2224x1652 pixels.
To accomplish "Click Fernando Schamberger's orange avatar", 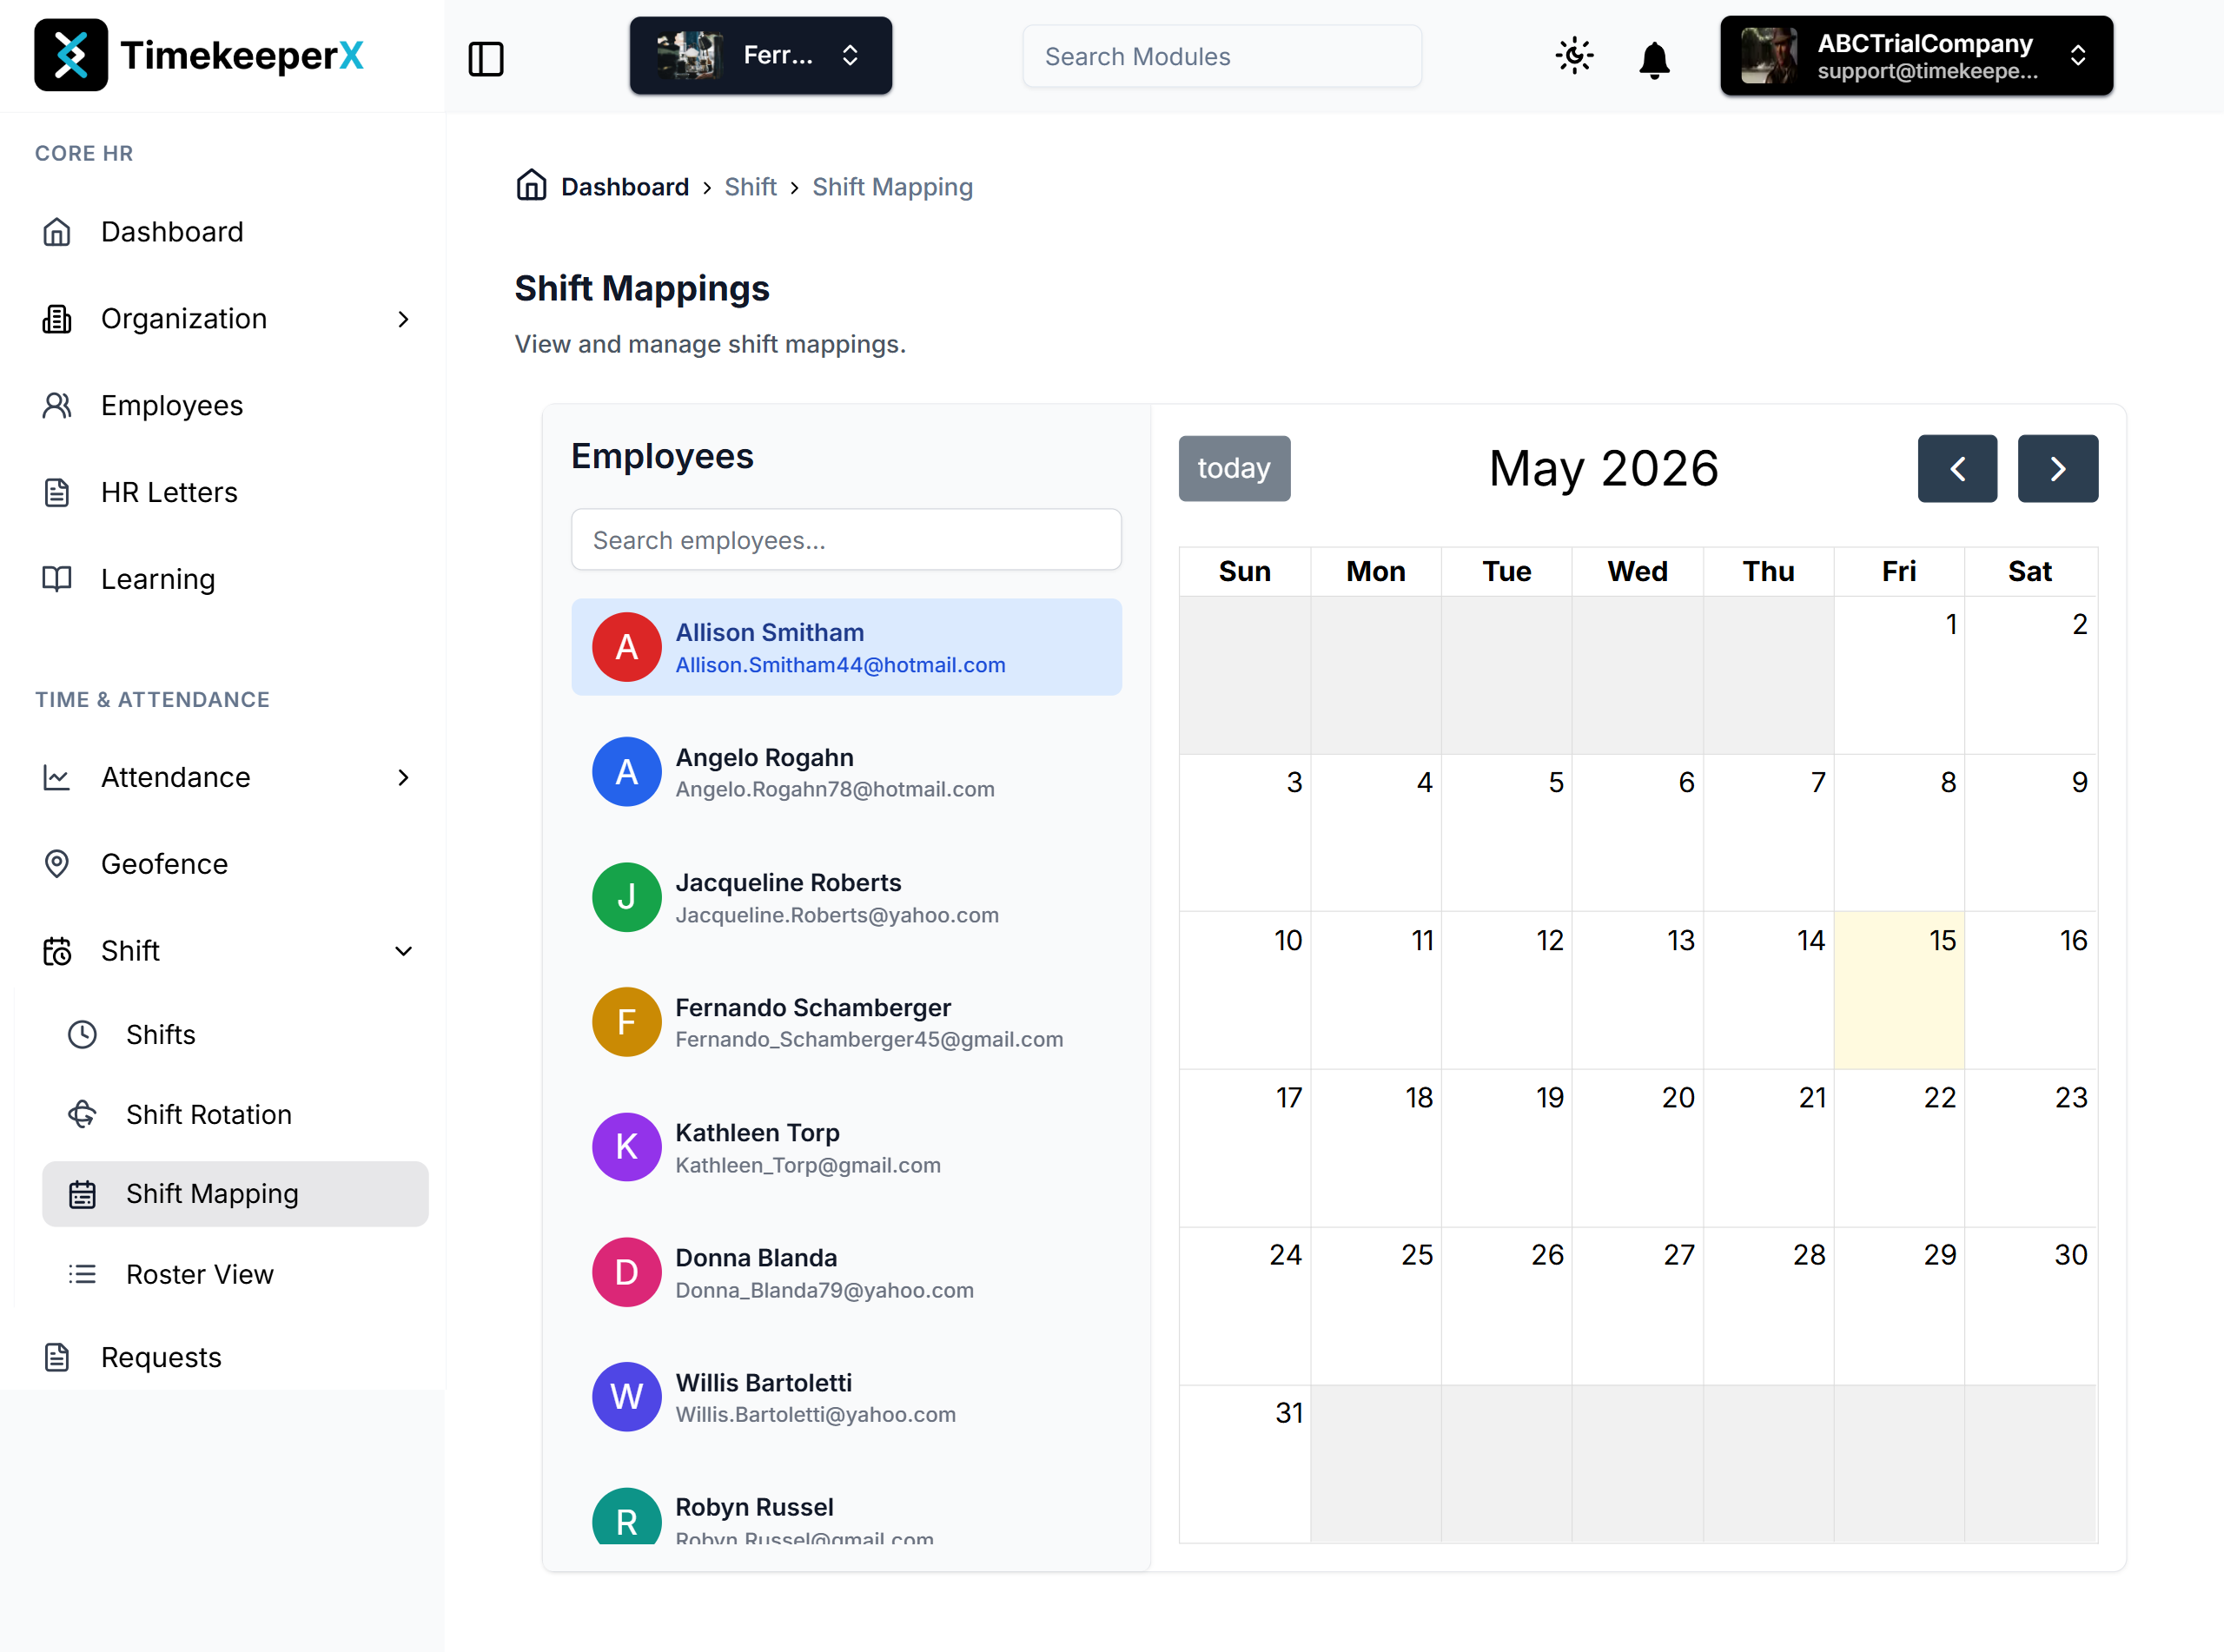I will (626, 1022).
